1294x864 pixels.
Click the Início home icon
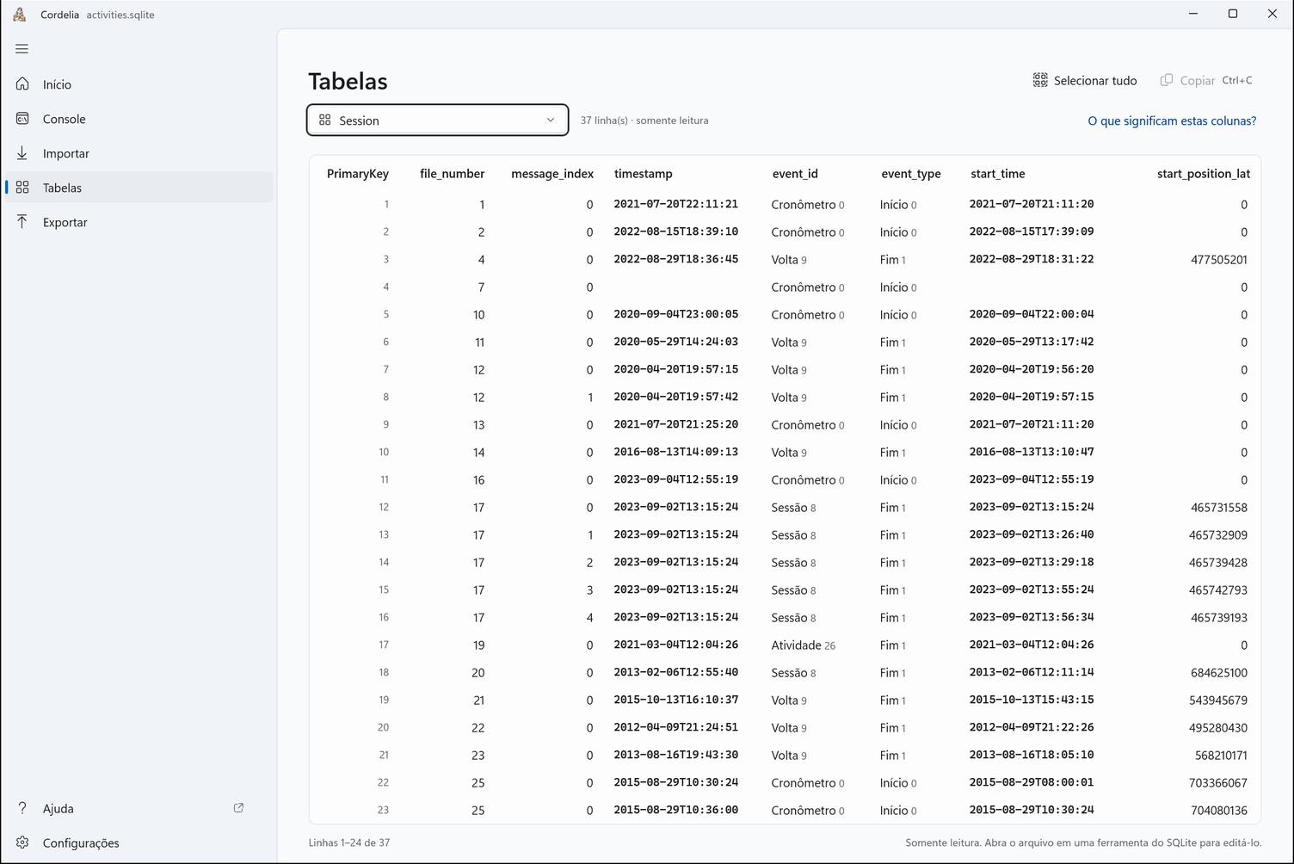pyautogui.click(x=22, y=84)
